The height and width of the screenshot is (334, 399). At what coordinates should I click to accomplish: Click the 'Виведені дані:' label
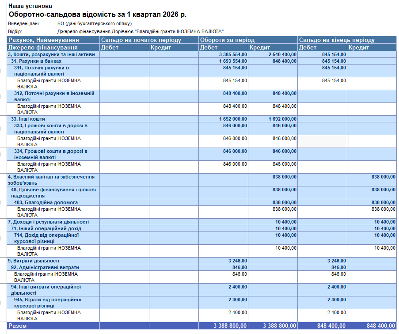24,24
